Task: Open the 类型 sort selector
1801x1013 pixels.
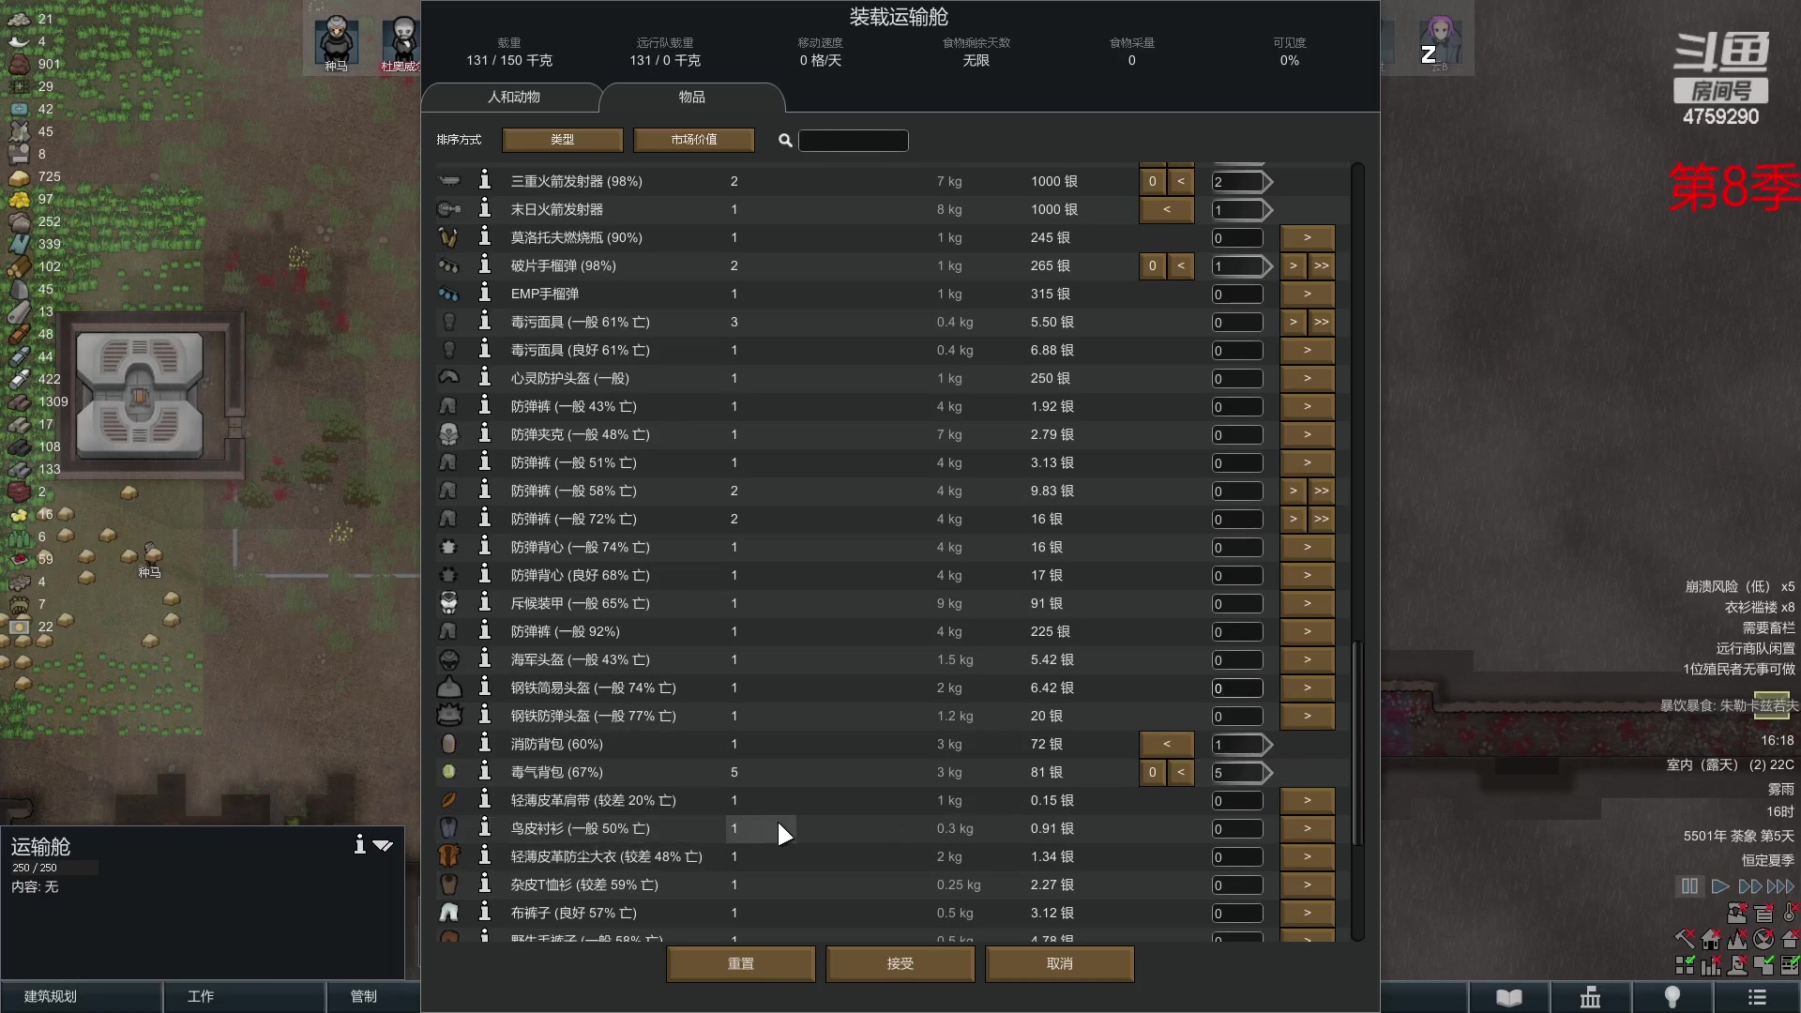Action: [562, 139]
